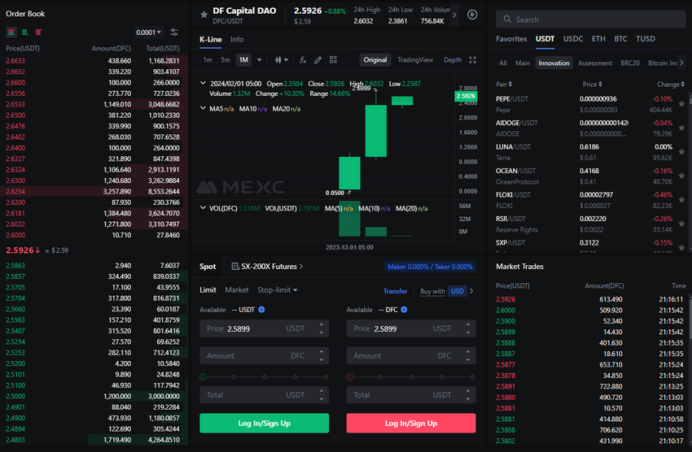
Task: Select the Limit order tab
Action: [208, 290]
